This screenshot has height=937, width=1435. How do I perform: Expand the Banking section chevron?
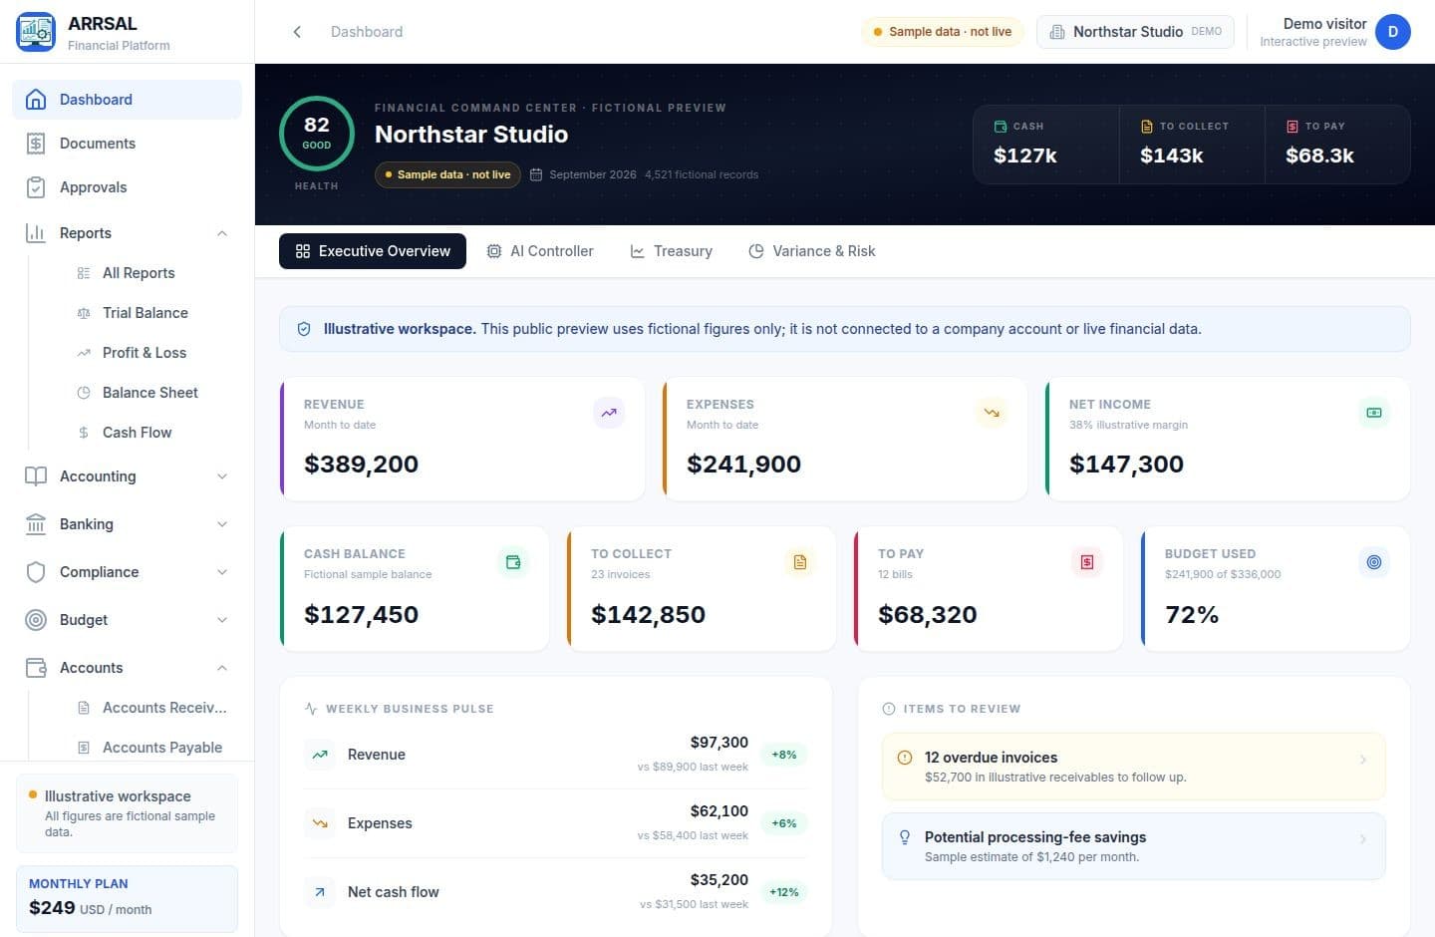pos(222,524)
